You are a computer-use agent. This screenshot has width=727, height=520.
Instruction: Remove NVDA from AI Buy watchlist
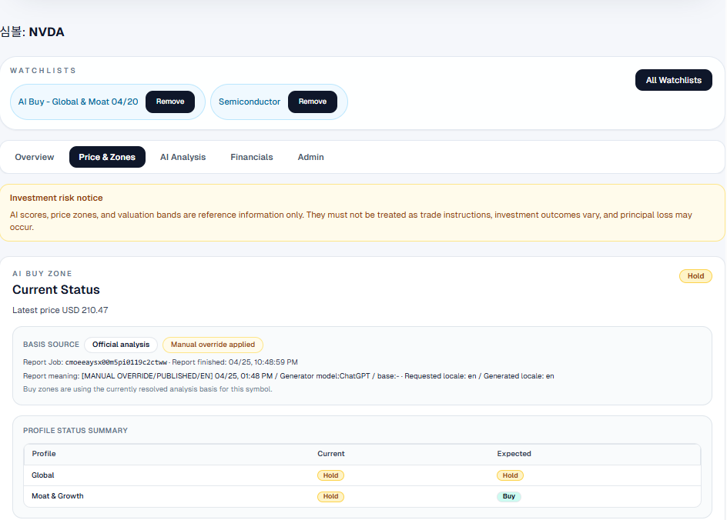click(x=169, y=102)
